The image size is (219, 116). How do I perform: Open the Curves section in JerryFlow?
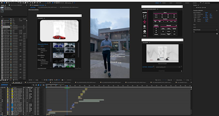point(145,16)
